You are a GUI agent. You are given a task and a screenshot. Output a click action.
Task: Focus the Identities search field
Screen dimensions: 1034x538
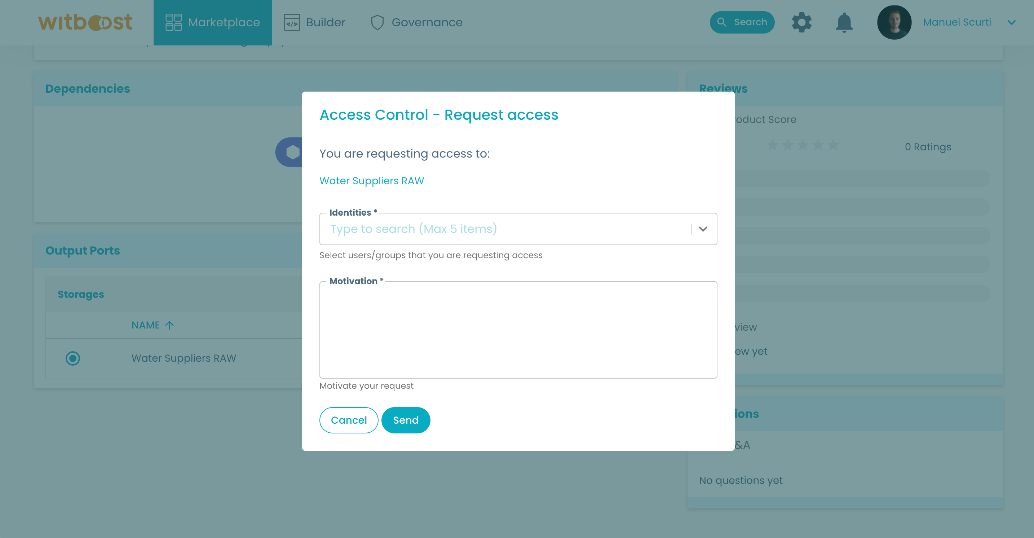(482, 229)
